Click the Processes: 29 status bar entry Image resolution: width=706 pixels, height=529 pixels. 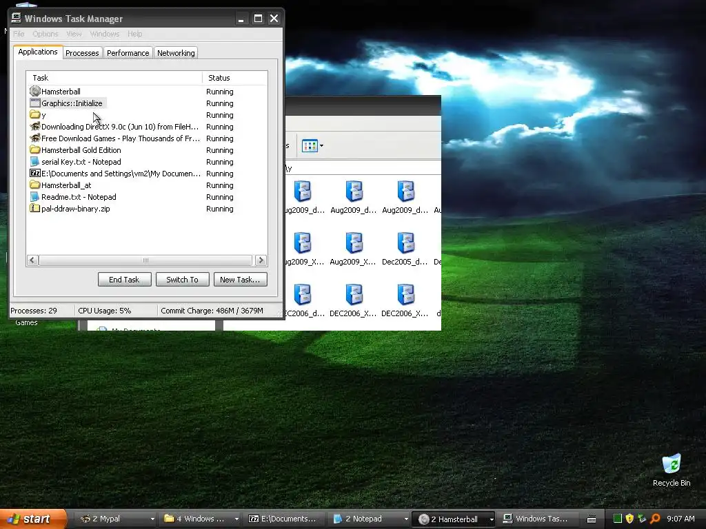click(x=34, y=311)
